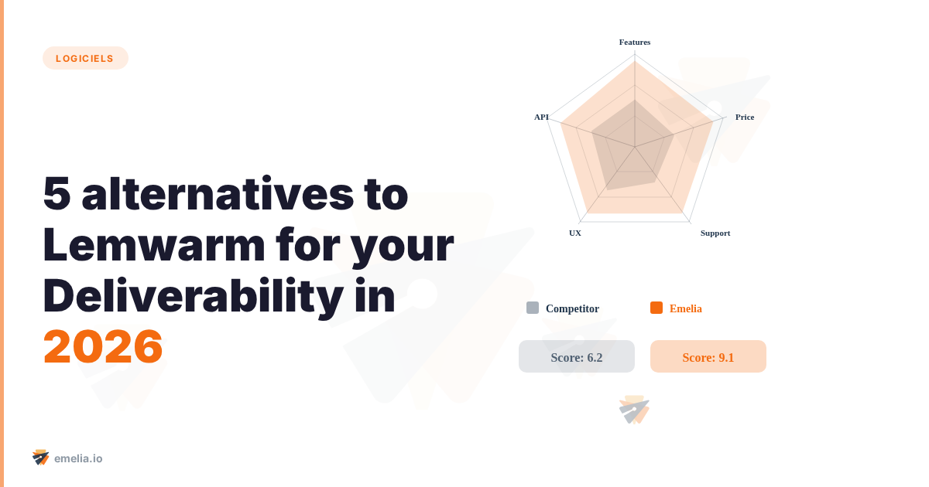Click the orange Emelia legend swatch
The height and width of the screenshot is (487, 929).
656,308
